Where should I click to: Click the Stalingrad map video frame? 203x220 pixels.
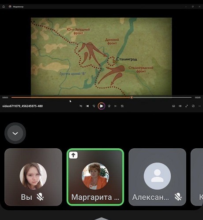[x=101, y=56]
